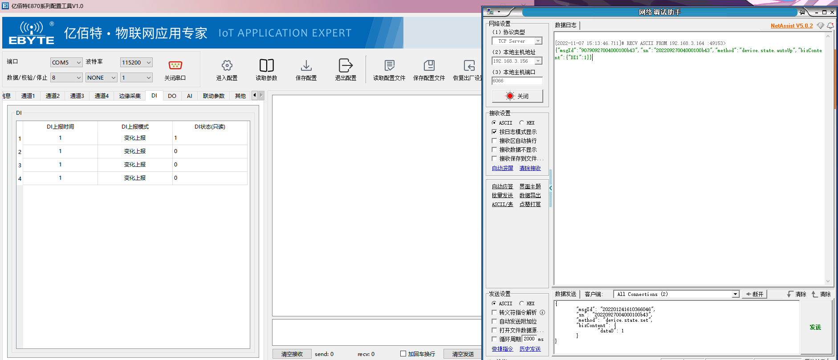Switch to the 边缘采集 tab
838x360 pixels.
pyautogui.click(x=130, y=96)
